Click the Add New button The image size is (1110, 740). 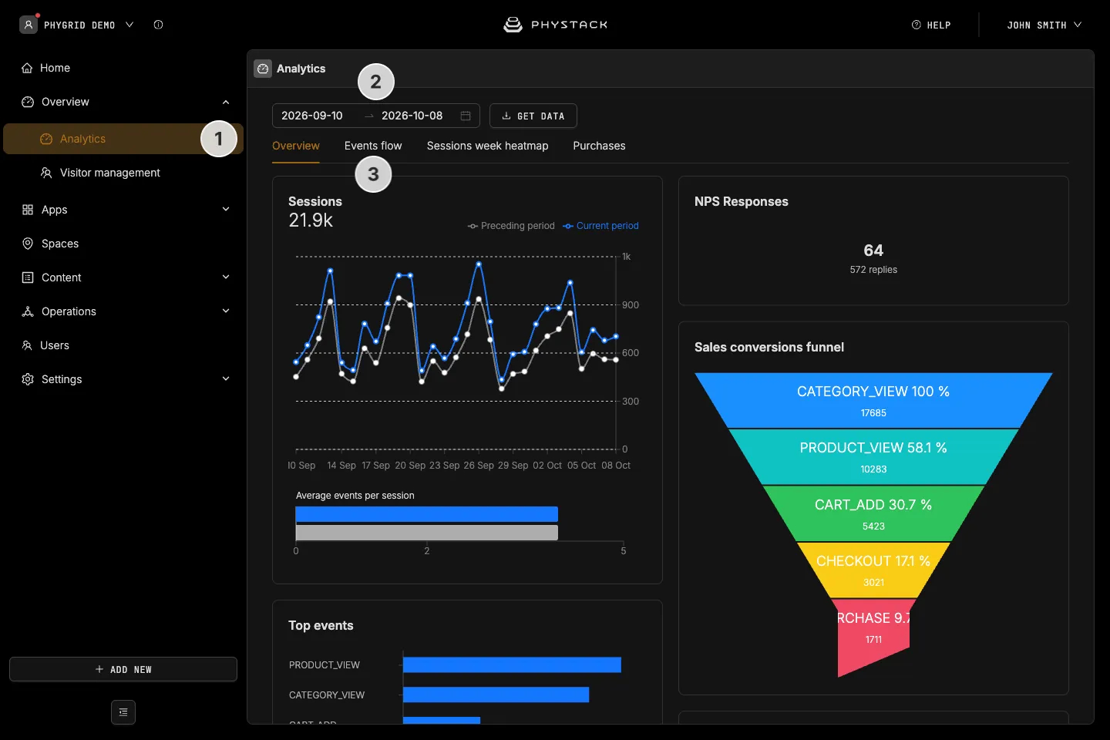[123, 669]
